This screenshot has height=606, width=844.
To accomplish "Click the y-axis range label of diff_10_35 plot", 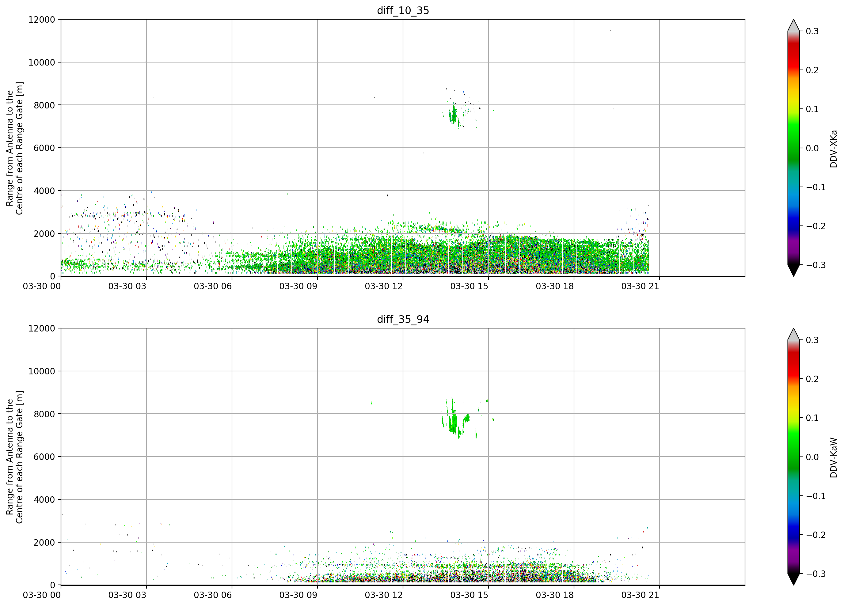I will tap(14, 148).
